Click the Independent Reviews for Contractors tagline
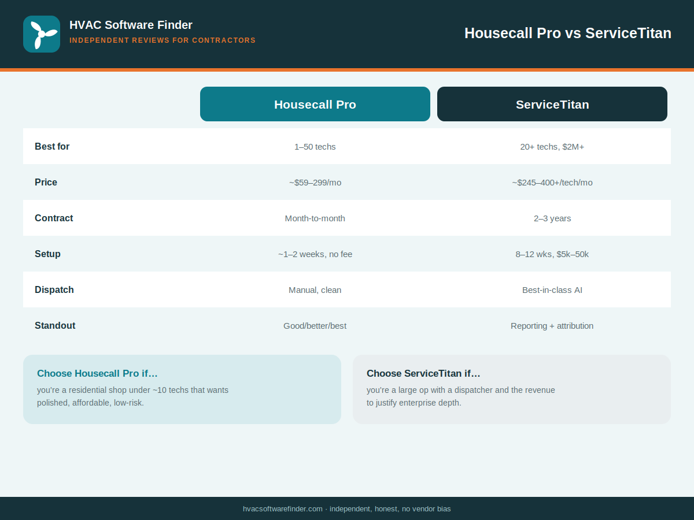The height and width of the screenshot is (520, 694). tap(163, 40)
